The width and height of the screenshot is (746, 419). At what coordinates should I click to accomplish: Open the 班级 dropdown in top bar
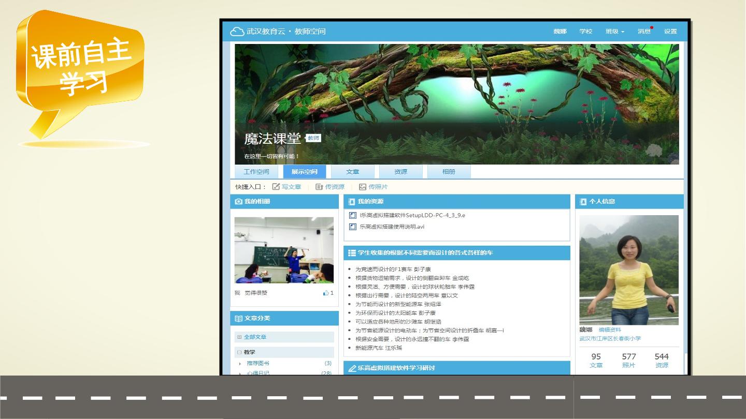[x=615, y=32]
